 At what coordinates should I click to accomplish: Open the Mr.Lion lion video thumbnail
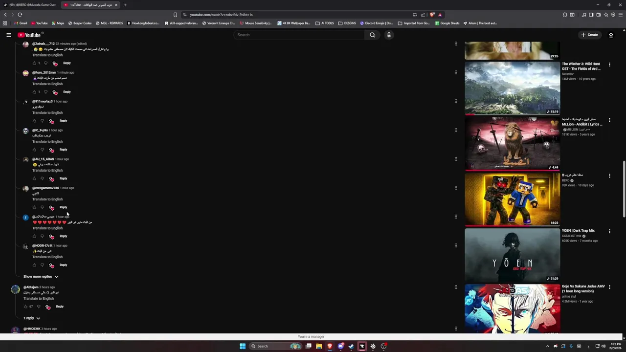(512, 143)
